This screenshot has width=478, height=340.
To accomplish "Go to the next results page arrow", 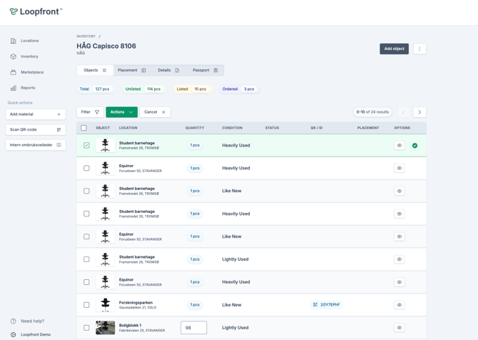I will [419, 112].
